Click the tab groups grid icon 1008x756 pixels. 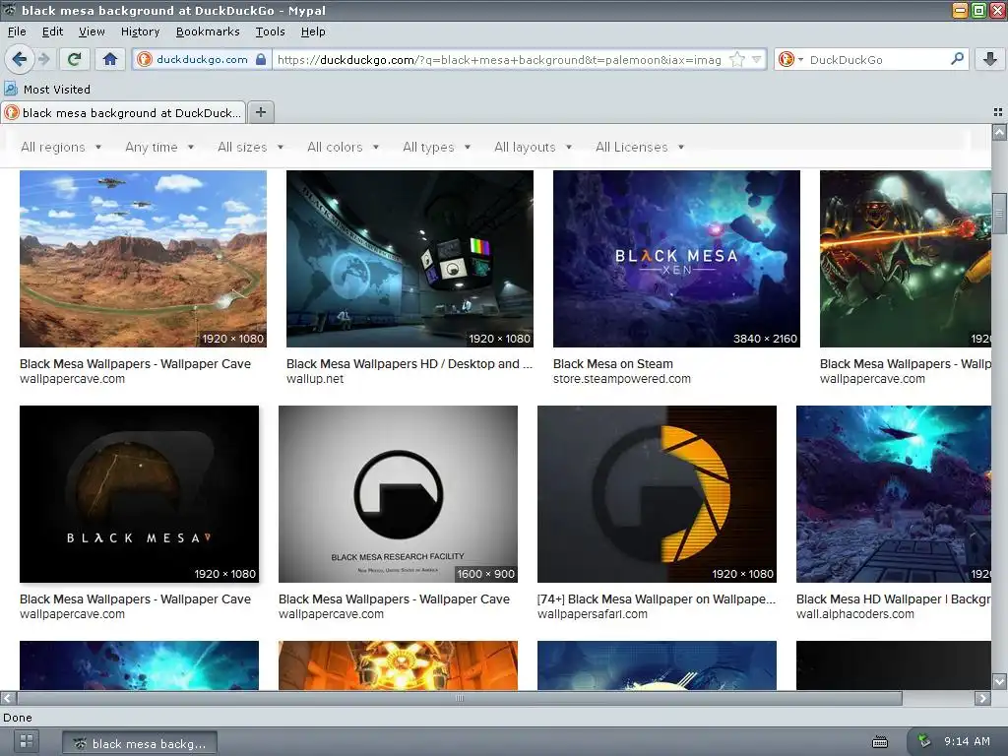[998, 112]
